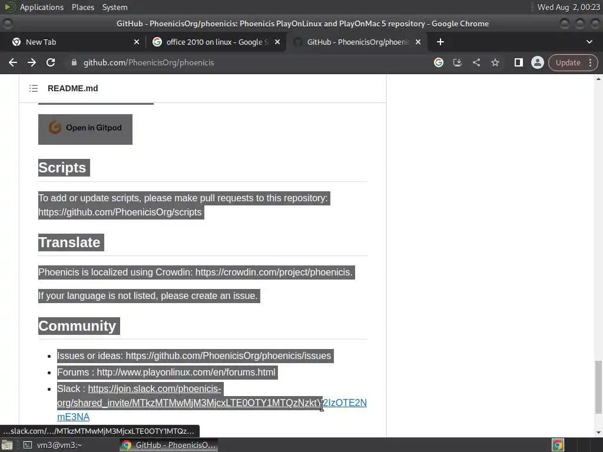Select the GitHub PhoenicisOrg tab

click(356, 42)
